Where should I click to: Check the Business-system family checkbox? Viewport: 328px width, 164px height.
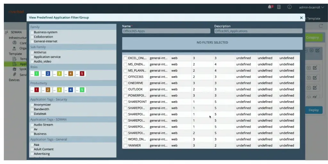[32, 32]
